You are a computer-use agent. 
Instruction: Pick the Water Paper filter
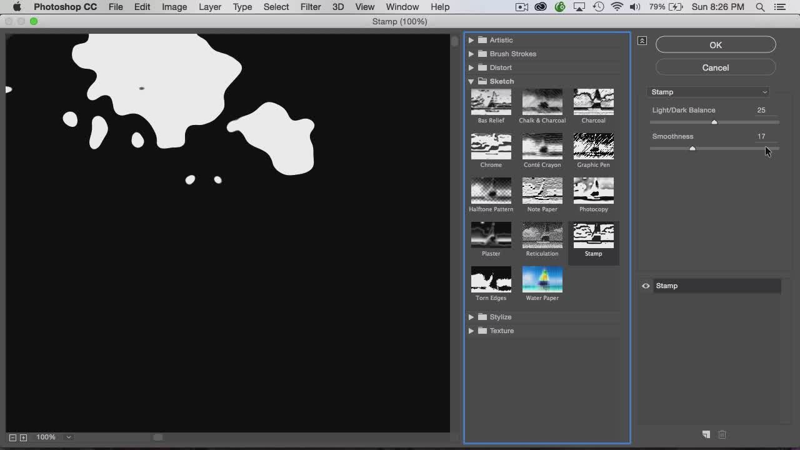(542, 279)
